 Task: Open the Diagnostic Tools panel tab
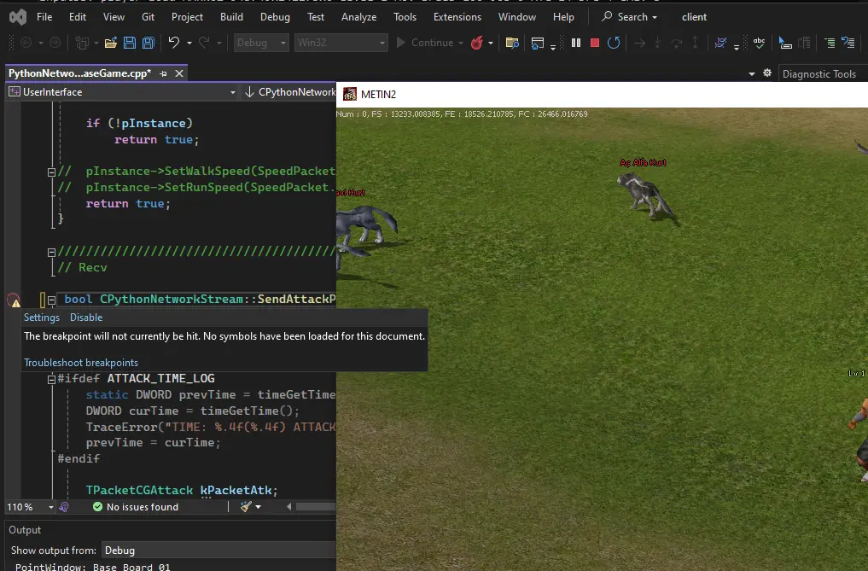(819, 74)
